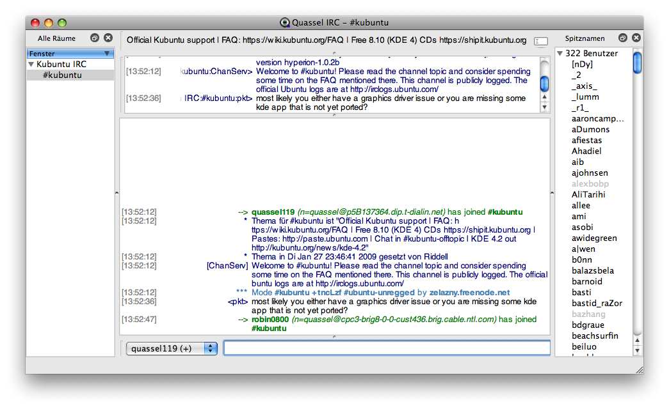Select nick aDumons in user list

click(590, 130)
